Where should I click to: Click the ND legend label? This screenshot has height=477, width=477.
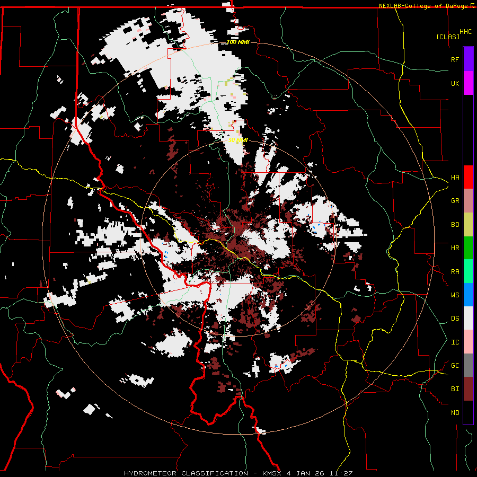pyautogui.click(x=455, y=413)
